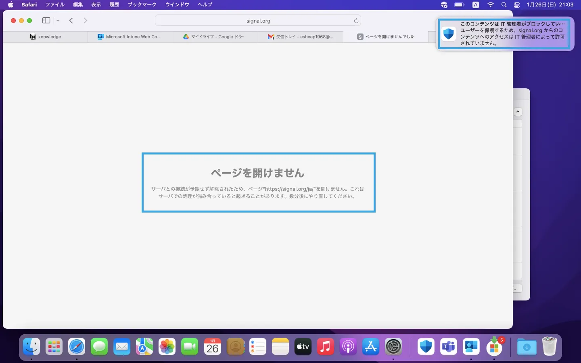This screenshot has height=363, width=581.
Task: Click the signal.org address bar
Action: point(258,21)
